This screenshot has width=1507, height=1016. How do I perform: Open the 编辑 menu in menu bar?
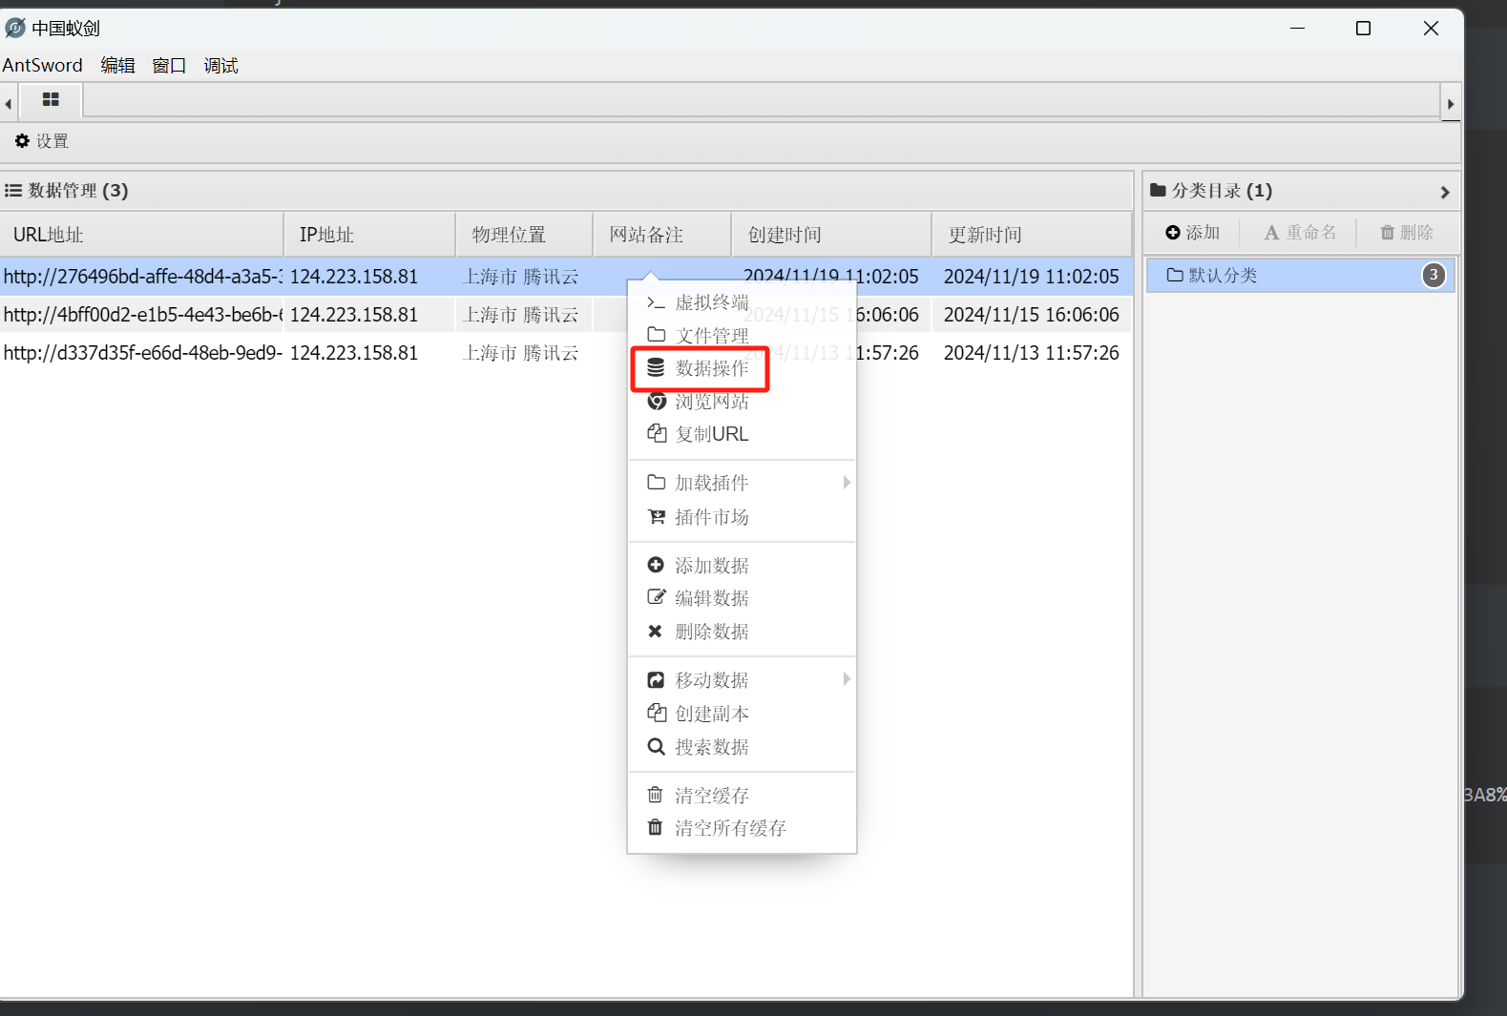(117, 66)
